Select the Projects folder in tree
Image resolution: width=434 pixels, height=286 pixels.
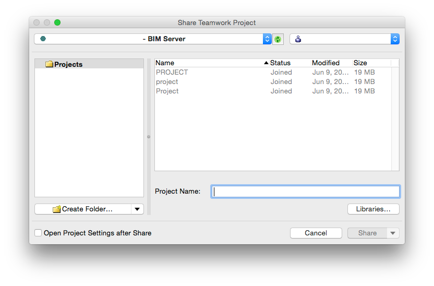(89, 64)
